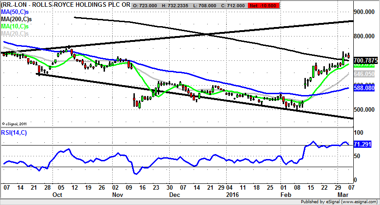The image size is (380, 205).
Task: Click the Close 712.000 price field
Action: click(x=237, y=4)
